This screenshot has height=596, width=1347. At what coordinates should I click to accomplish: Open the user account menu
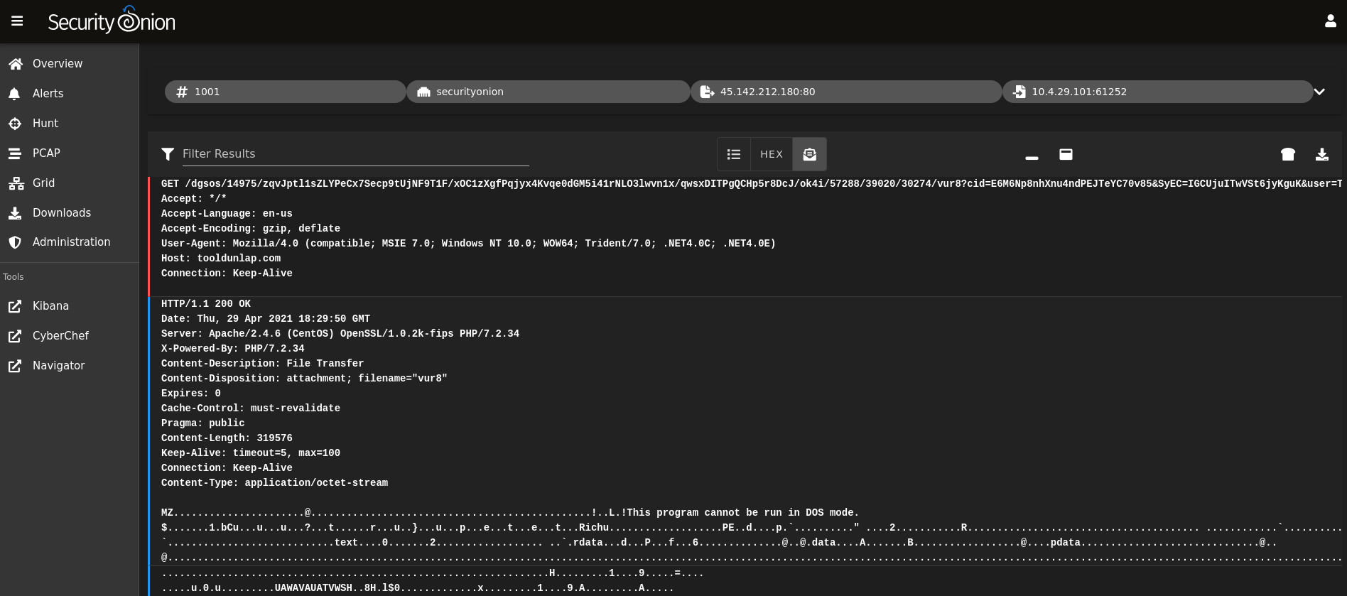coord(1330,21)
